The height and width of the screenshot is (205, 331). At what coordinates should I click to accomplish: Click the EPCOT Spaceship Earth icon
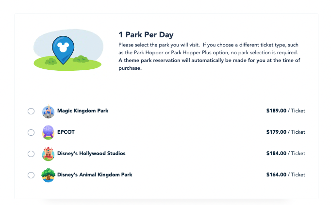point(48,132)
